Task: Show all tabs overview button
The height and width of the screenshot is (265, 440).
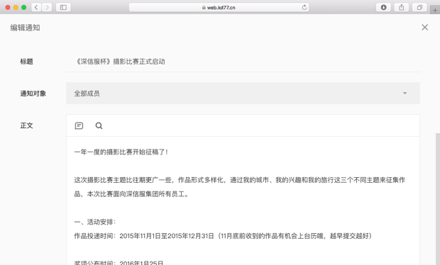Action: click(419, 7)
